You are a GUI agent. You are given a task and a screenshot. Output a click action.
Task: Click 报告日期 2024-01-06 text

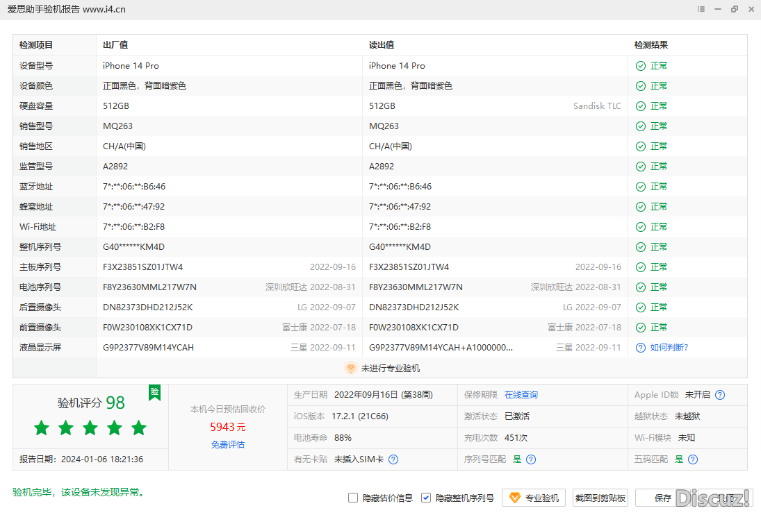(81, 459)
